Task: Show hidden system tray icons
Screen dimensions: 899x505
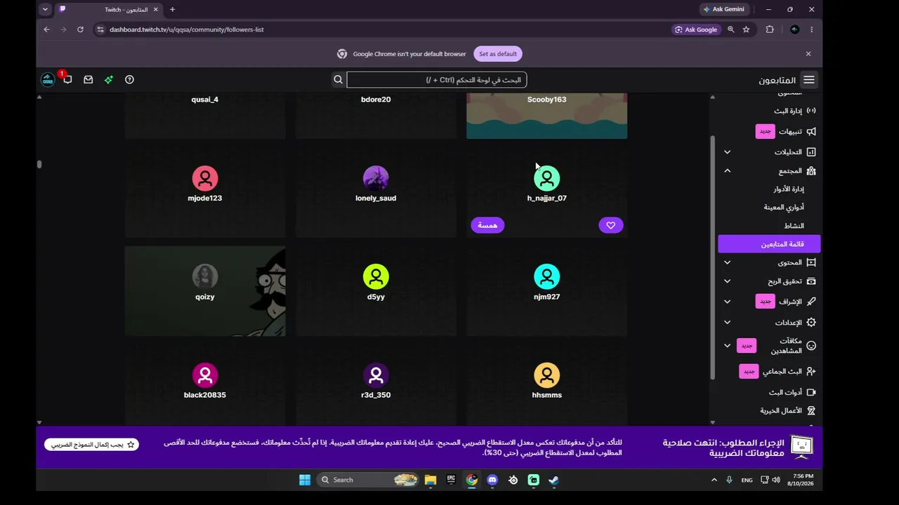Action: pyautogui.click(x=714, y=480)
